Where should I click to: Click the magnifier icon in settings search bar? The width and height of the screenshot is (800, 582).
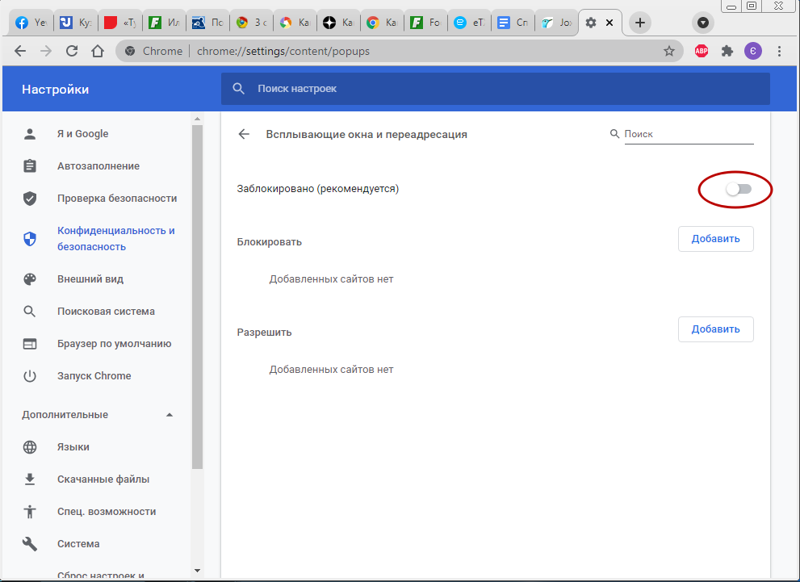[x=238, y=89]
